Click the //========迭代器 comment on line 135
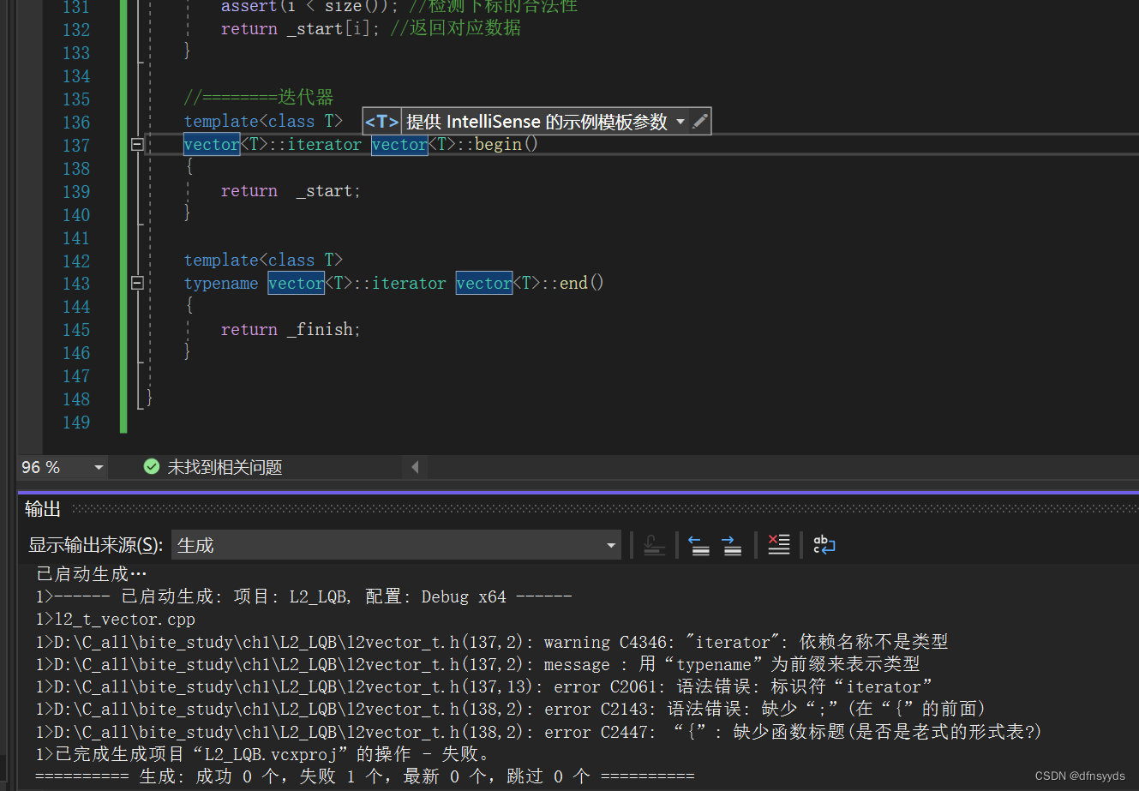Viewport: 1139px width, 791px height. click(259, 98)
